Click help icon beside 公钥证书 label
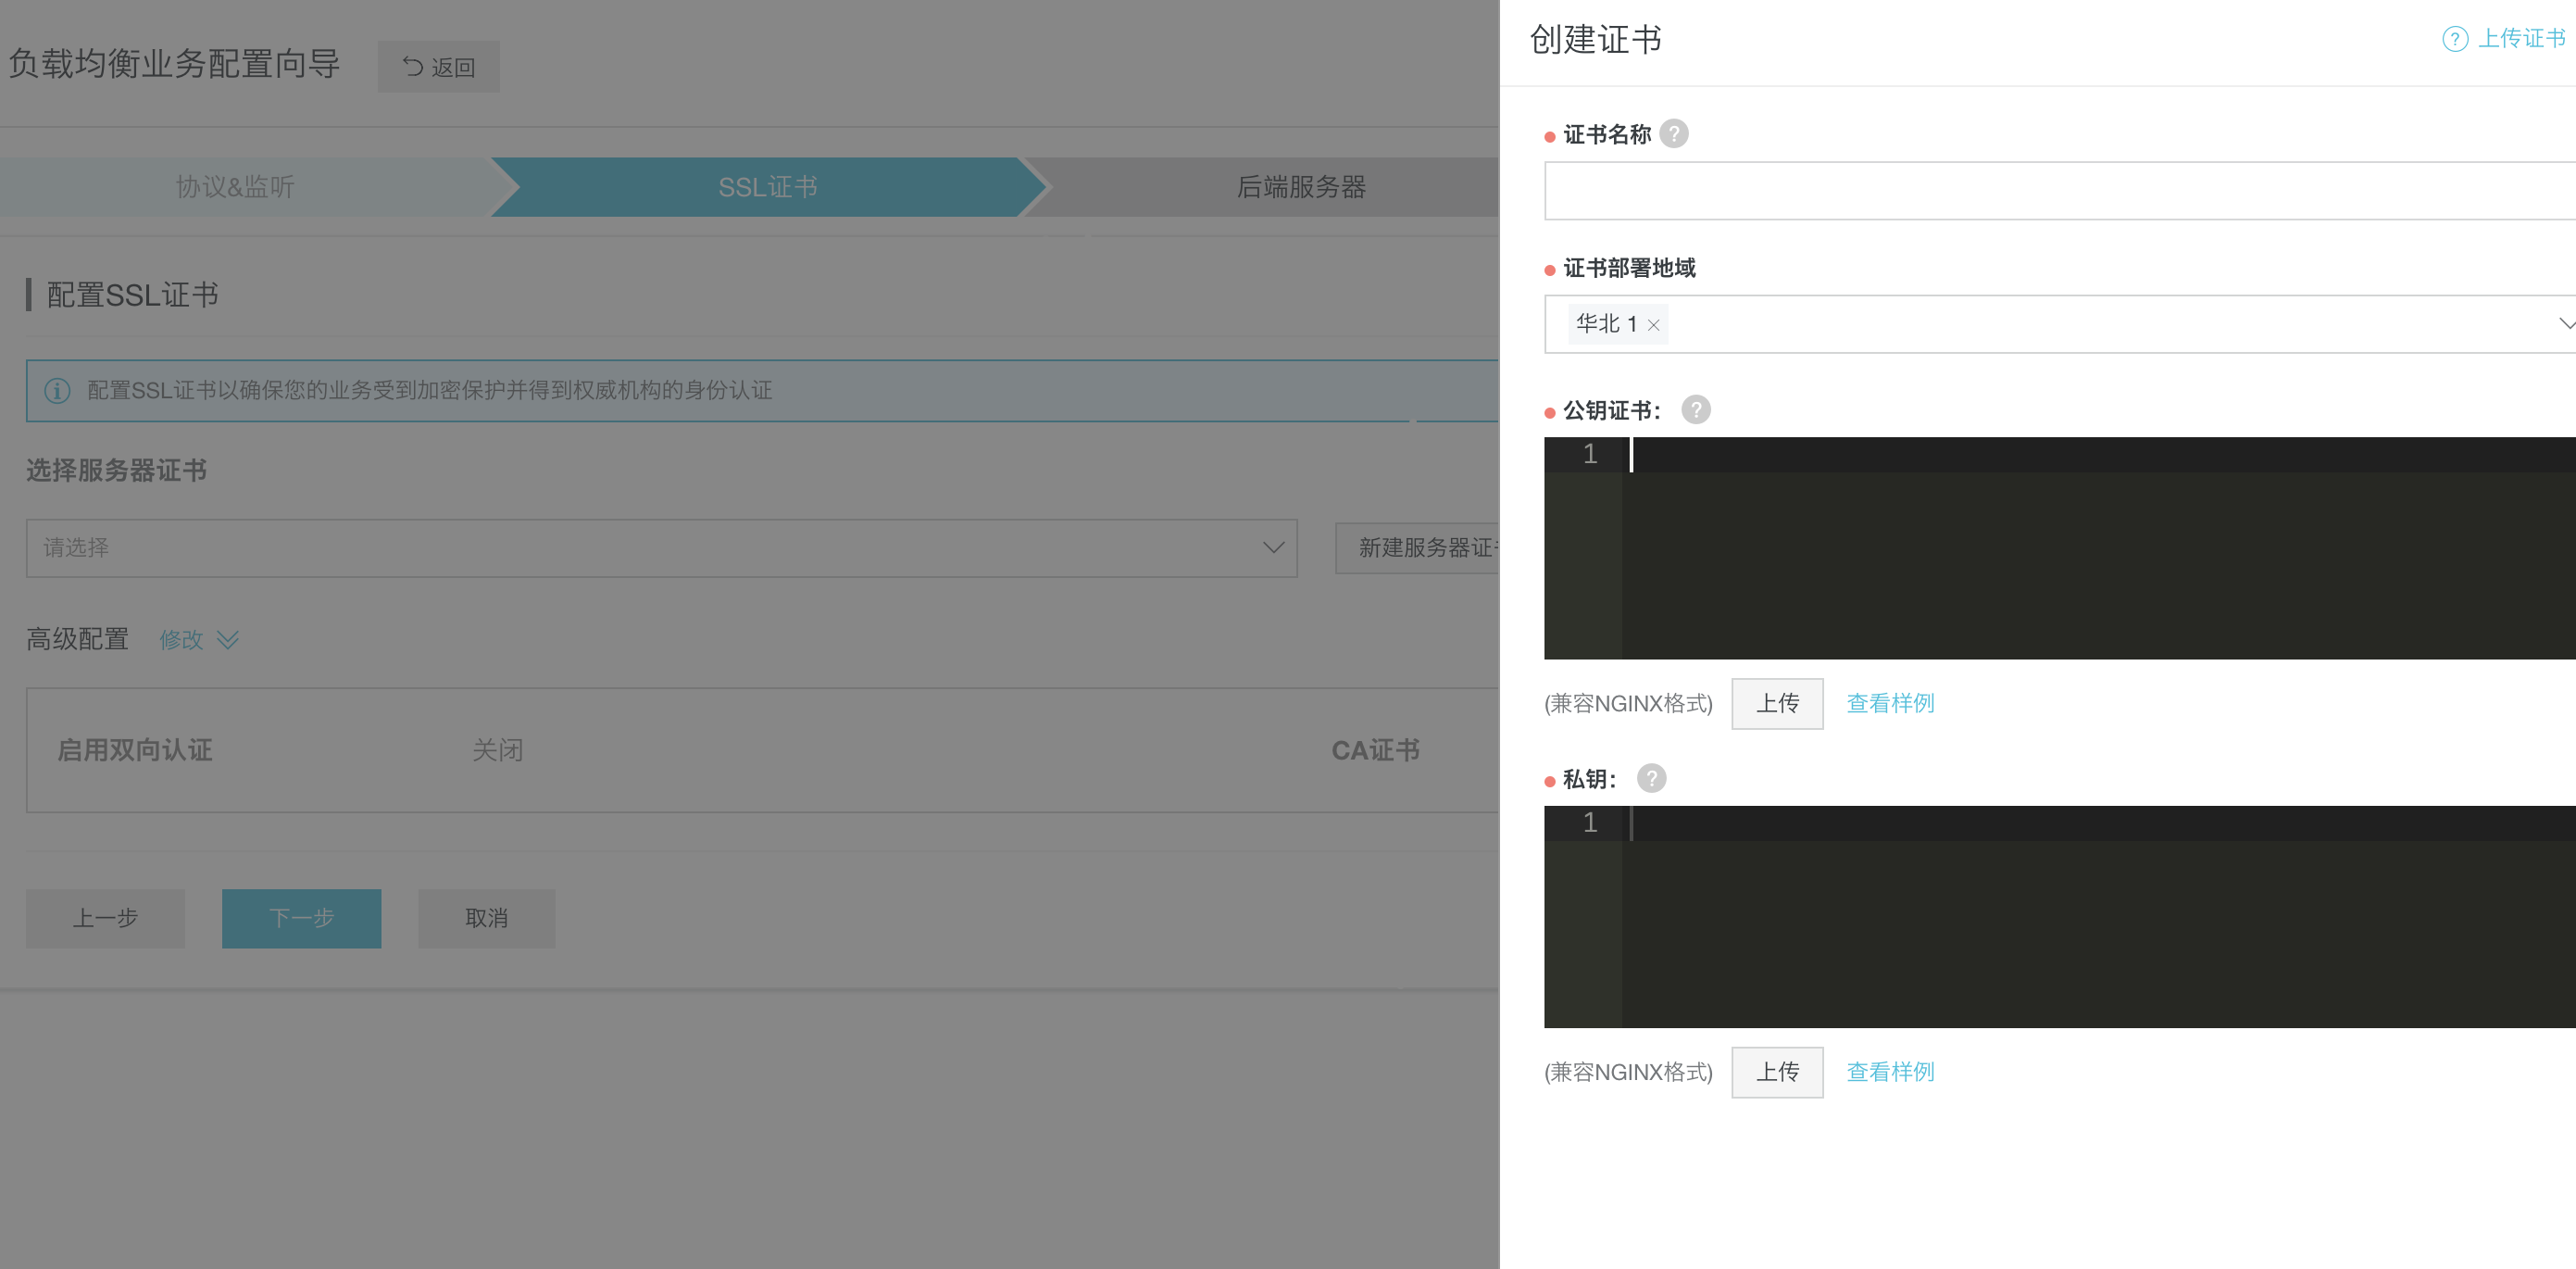2576x1269 pixels. point(1695,410)
